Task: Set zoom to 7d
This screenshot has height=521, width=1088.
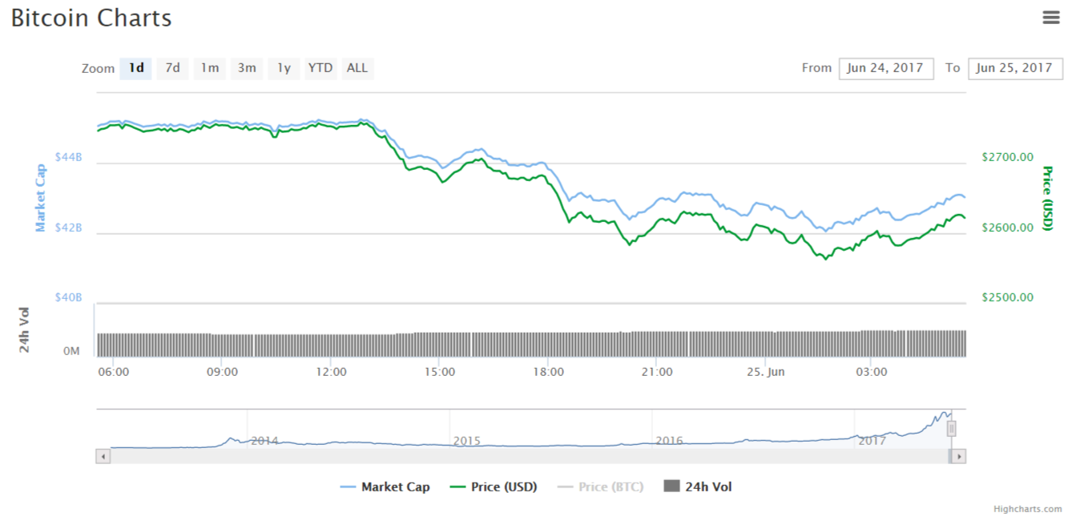Action: (x=172, y=68)
